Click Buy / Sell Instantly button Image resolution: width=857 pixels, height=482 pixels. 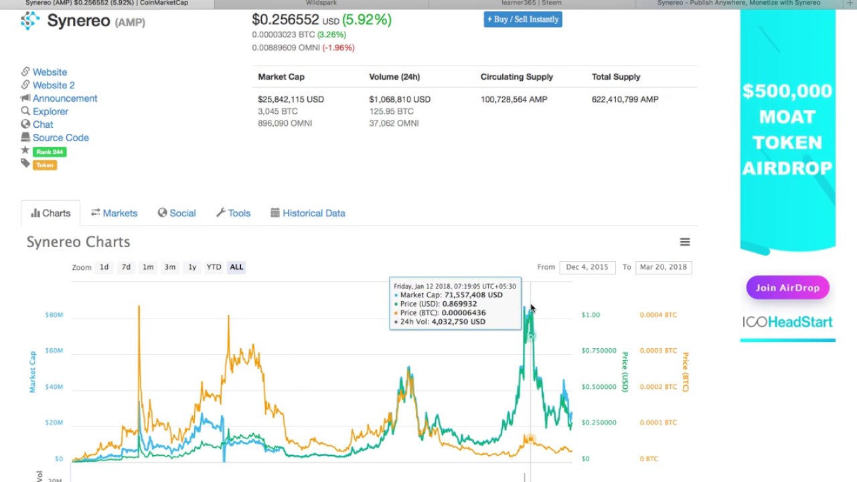[523, 19]
